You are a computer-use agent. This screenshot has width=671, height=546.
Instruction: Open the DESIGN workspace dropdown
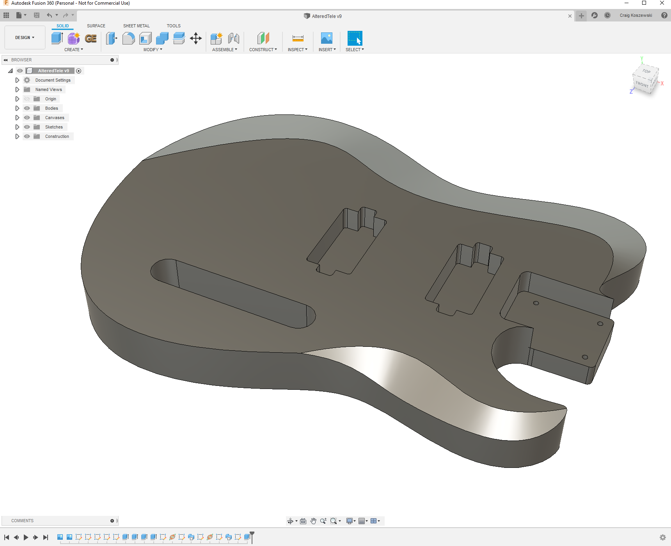25,37
